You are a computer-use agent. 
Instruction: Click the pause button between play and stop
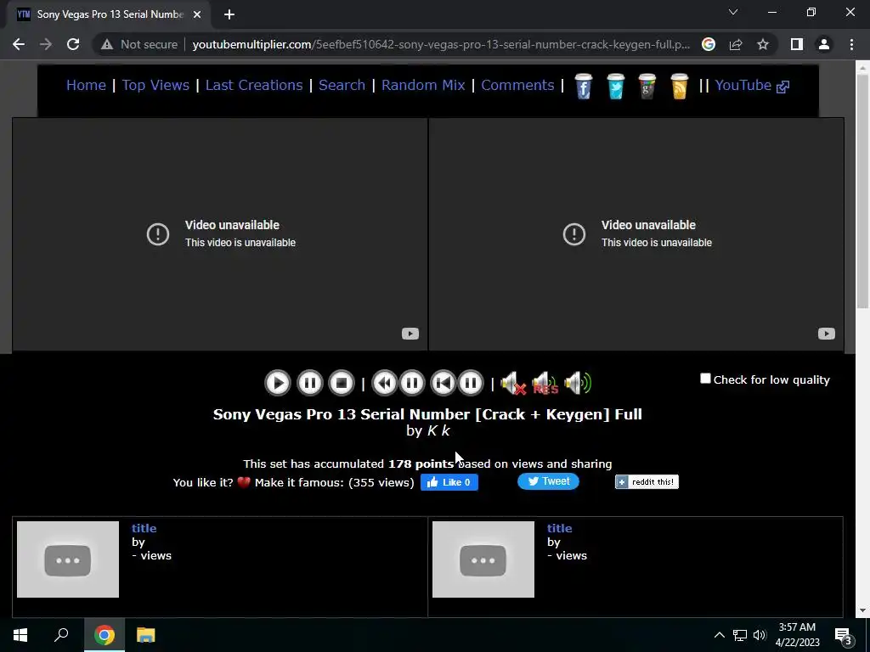309,383
